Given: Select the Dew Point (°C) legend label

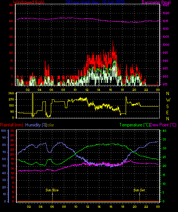Looking at the screenshot, I should pyautogui.click(x=163, y=125).
